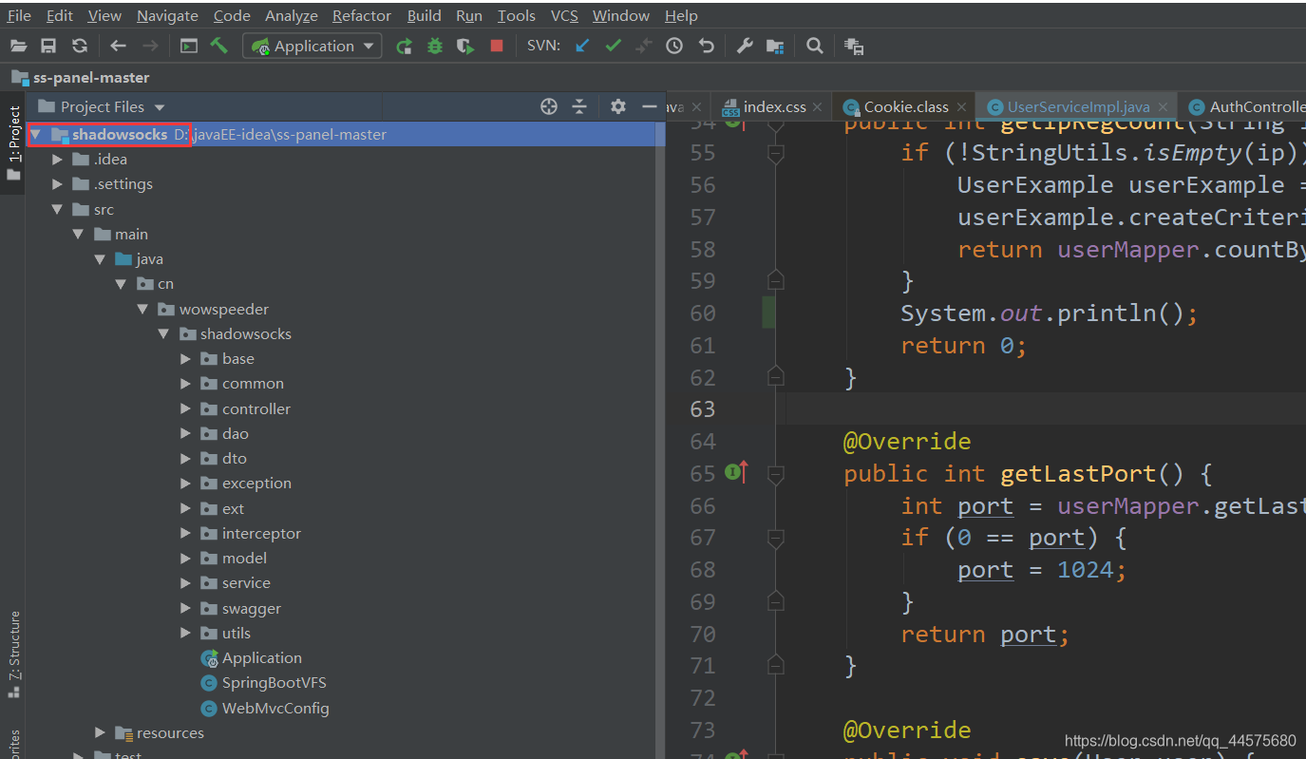The image size is (1306, 759).
Task: Hide the Project panel with minus icon
Action: coord(650,106)
